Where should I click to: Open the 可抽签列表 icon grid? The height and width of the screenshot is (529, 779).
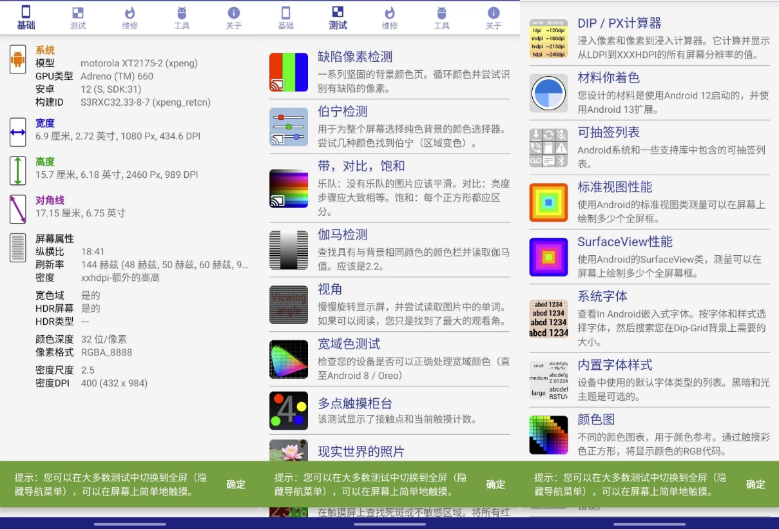[x=548, y=148]
